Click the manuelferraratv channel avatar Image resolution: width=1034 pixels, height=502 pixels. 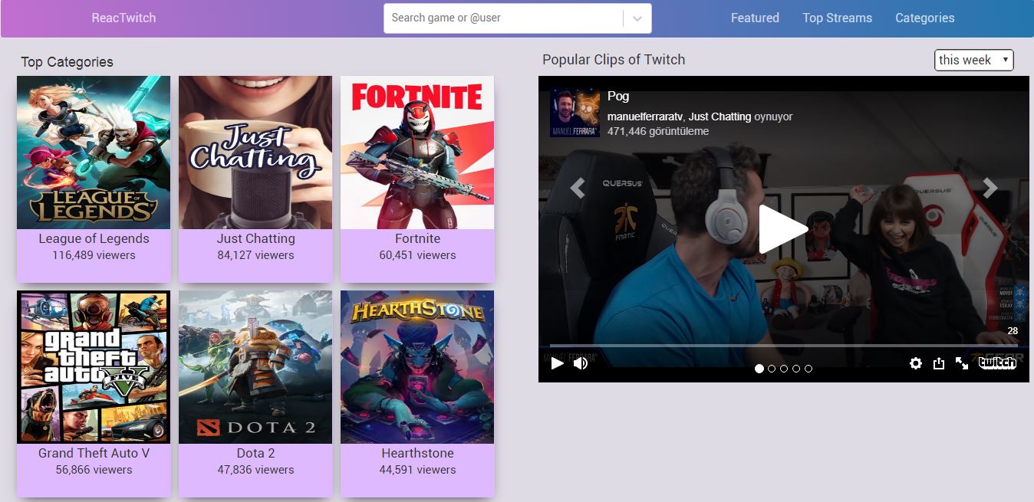(x=575, y=113)
